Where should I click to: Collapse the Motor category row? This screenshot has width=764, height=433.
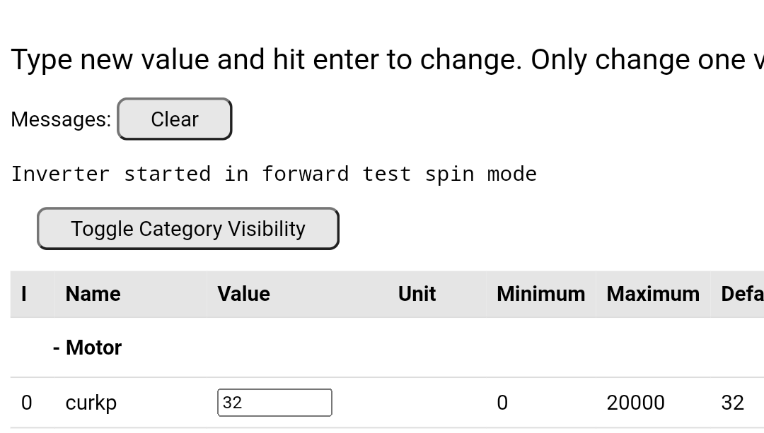tap(87, 348)
